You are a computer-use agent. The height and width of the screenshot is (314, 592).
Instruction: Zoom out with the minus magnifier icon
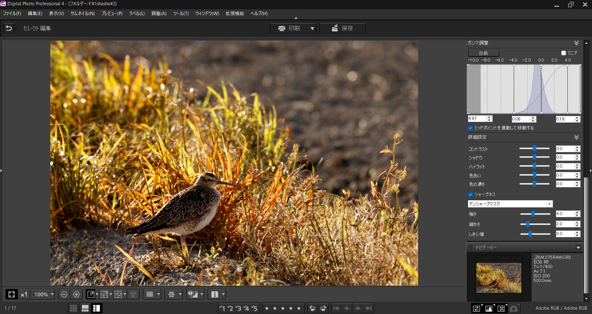pyautogui.click(x=64, y=294)
